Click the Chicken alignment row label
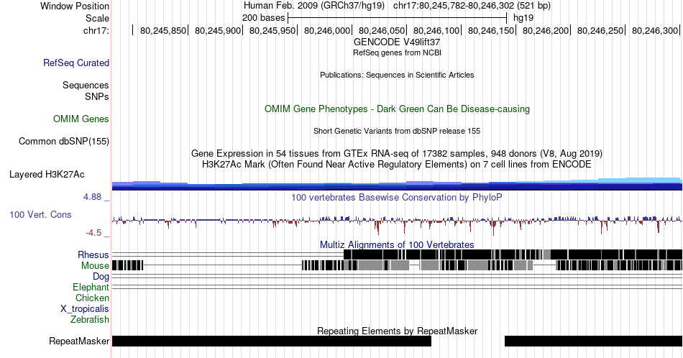Image resolution: width=683 pixels, height=358 pixels. tap(92, 298)
